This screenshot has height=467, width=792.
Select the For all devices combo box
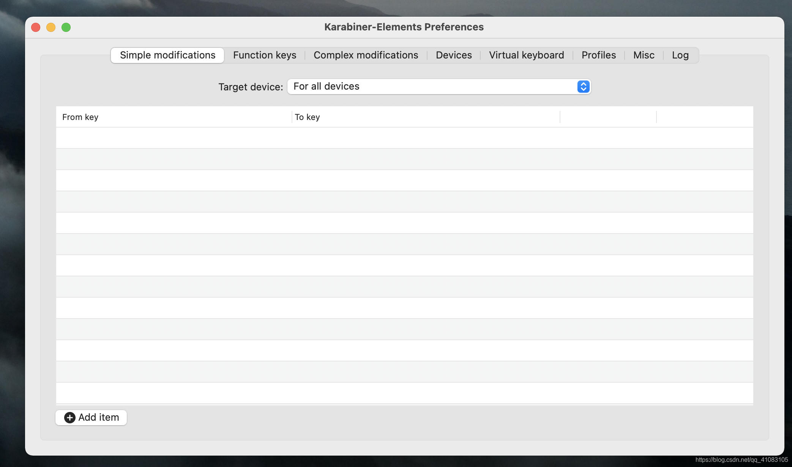pyautogui.click(x=433, y=87)
